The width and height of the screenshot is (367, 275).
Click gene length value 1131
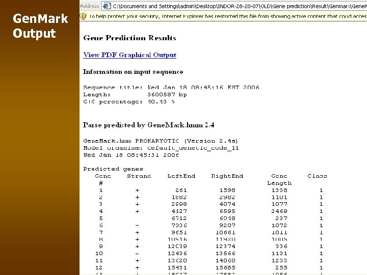tap(279, 254)
